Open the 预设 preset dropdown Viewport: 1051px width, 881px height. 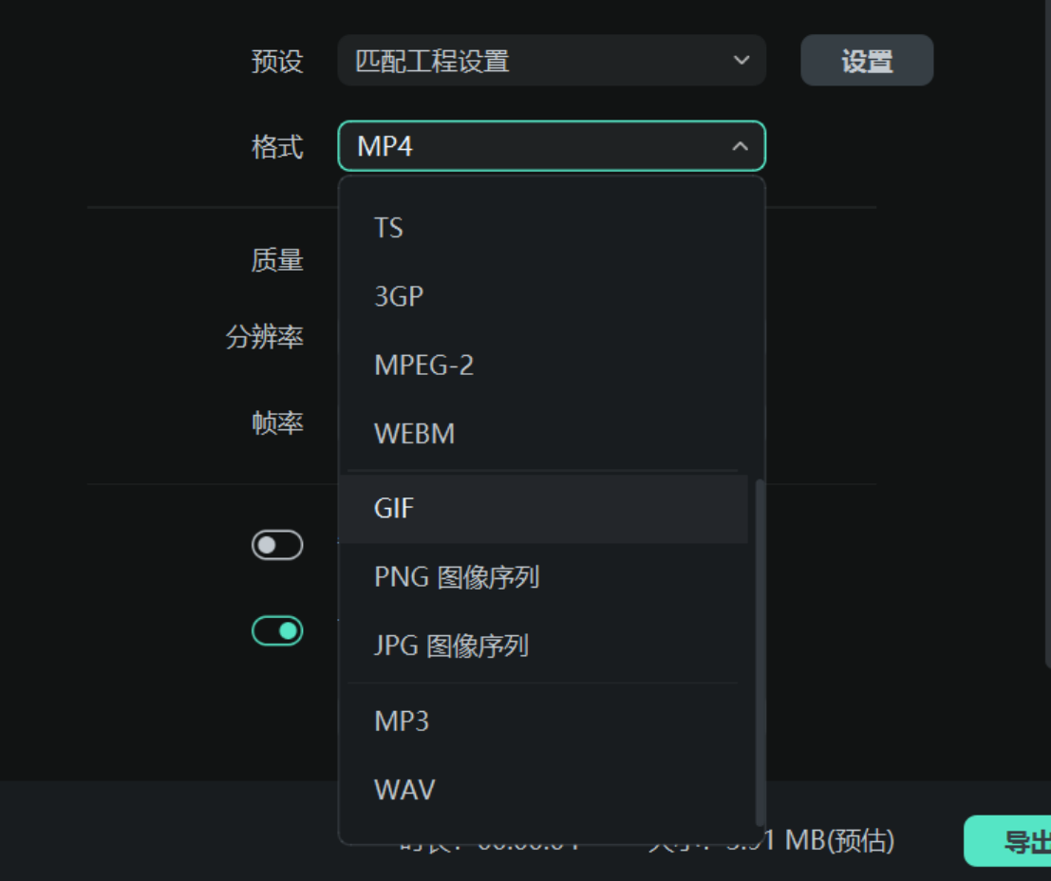(x=551, y=60)
